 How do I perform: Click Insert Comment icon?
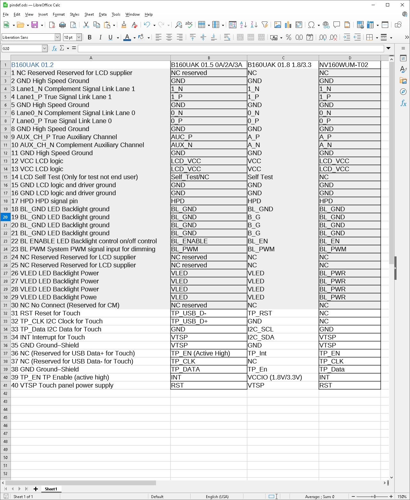(x=337, y=25)
